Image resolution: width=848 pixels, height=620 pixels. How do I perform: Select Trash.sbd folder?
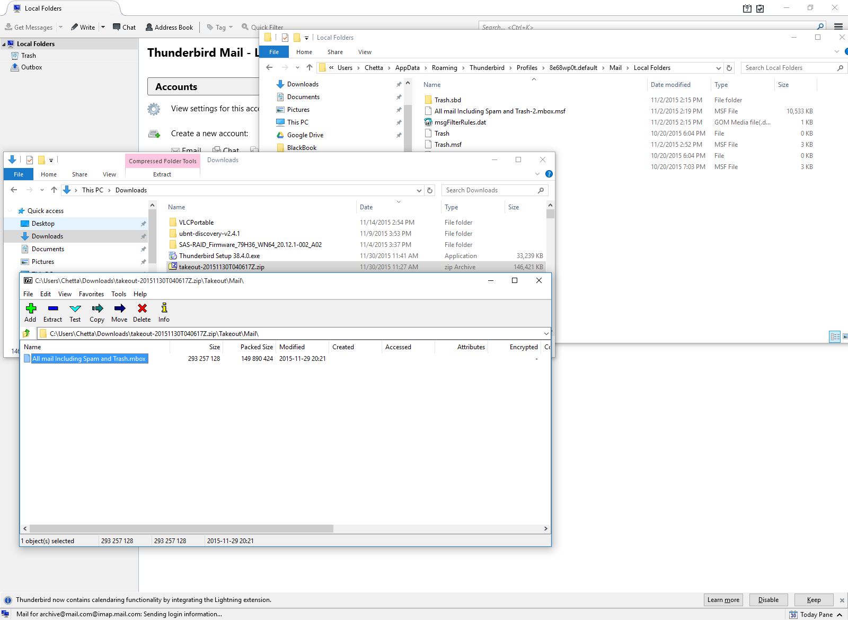pos(447,100)
